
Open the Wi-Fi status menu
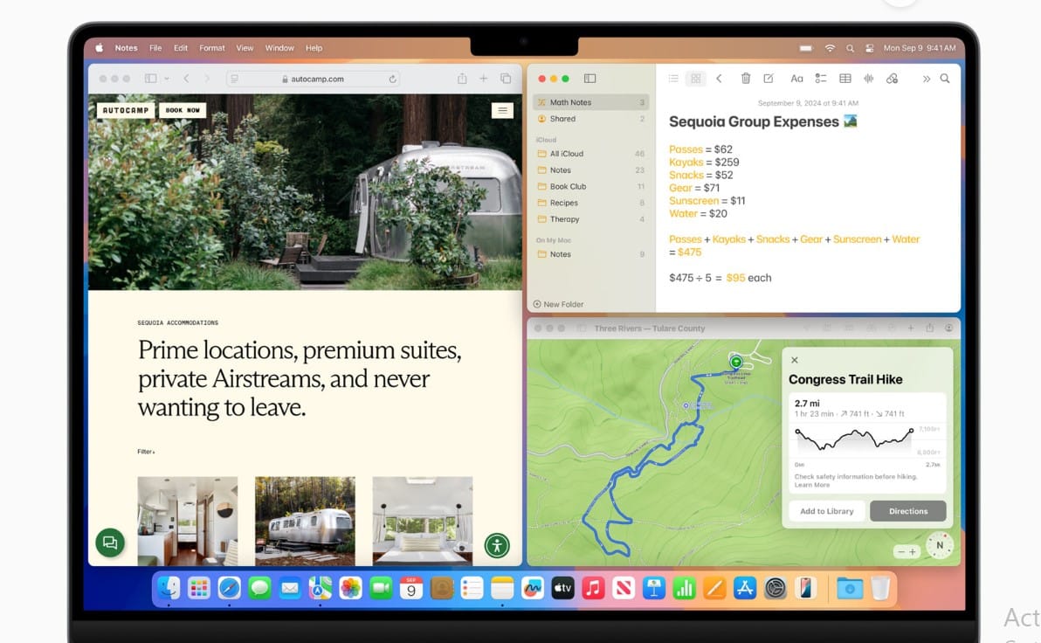coord(830,49)
